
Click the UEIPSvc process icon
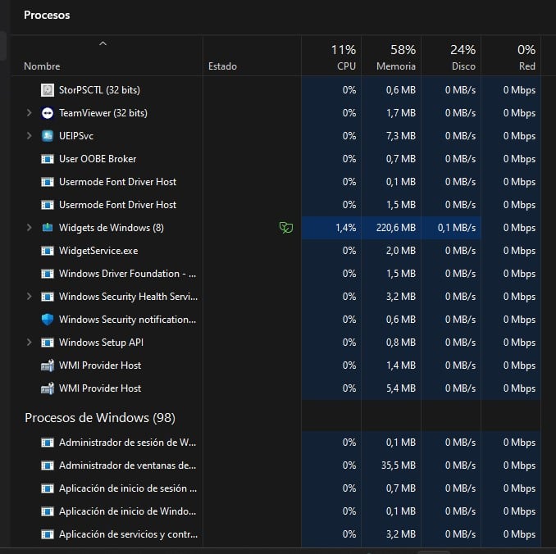point(48,136)
